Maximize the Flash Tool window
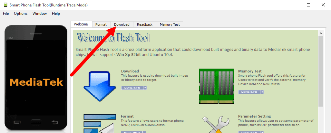 coord(308,5)
